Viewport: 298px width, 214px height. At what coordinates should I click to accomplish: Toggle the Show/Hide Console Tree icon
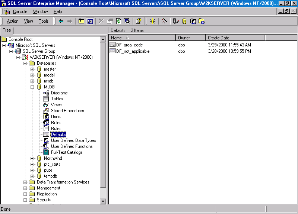coord(90,21)
